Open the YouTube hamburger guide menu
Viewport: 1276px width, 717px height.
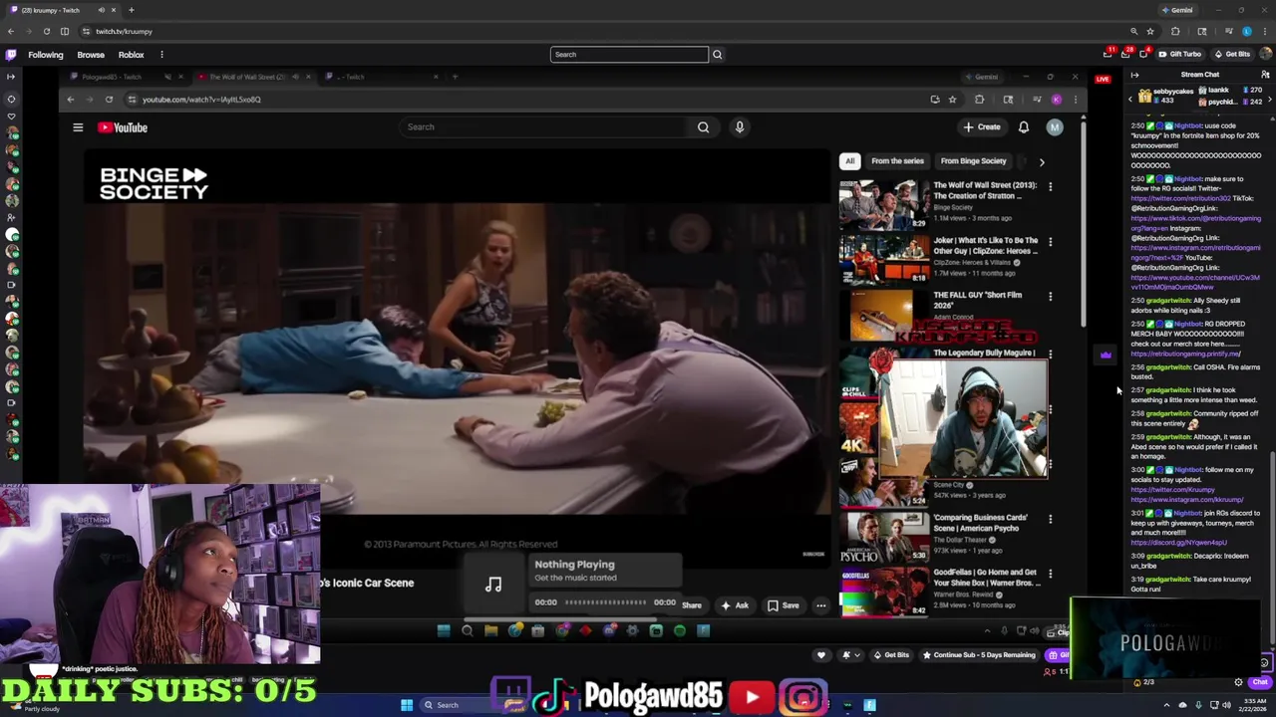tap(78, 127)
